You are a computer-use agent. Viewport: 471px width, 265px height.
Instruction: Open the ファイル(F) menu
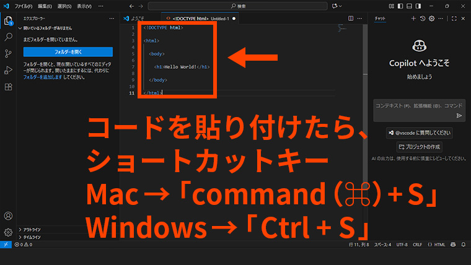pos(24,6)
